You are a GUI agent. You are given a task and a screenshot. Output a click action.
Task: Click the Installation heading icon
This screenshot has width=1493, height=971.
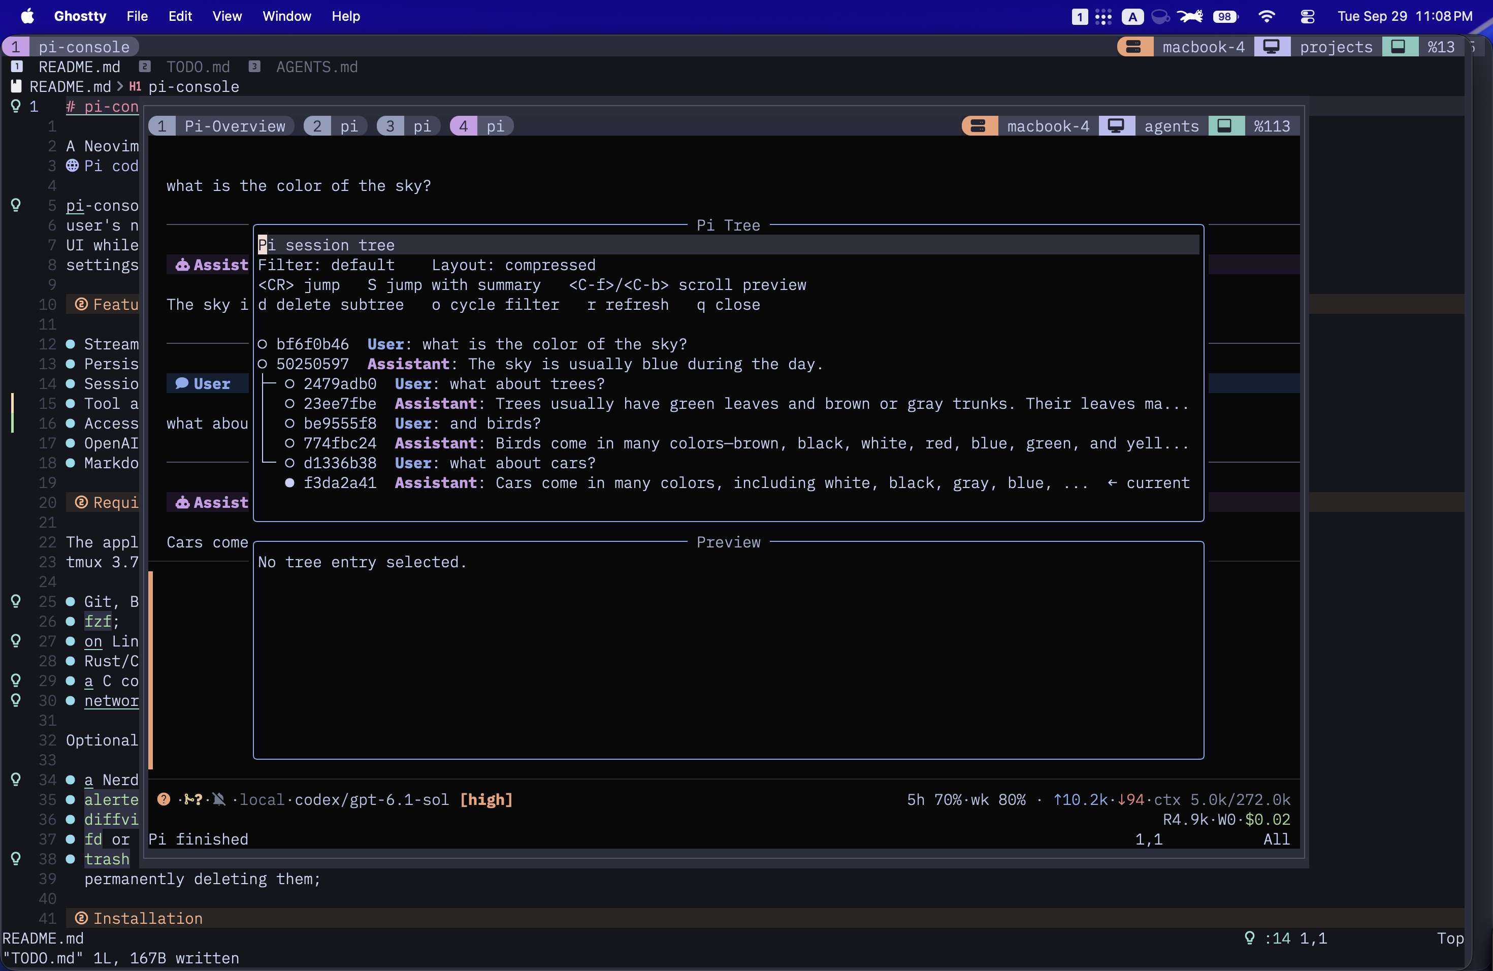coord(81,918)
